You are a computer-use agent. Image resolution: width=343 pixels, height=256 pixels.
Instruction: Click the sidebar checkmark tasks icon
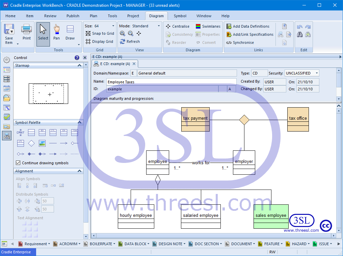click(x=7, y=117)
